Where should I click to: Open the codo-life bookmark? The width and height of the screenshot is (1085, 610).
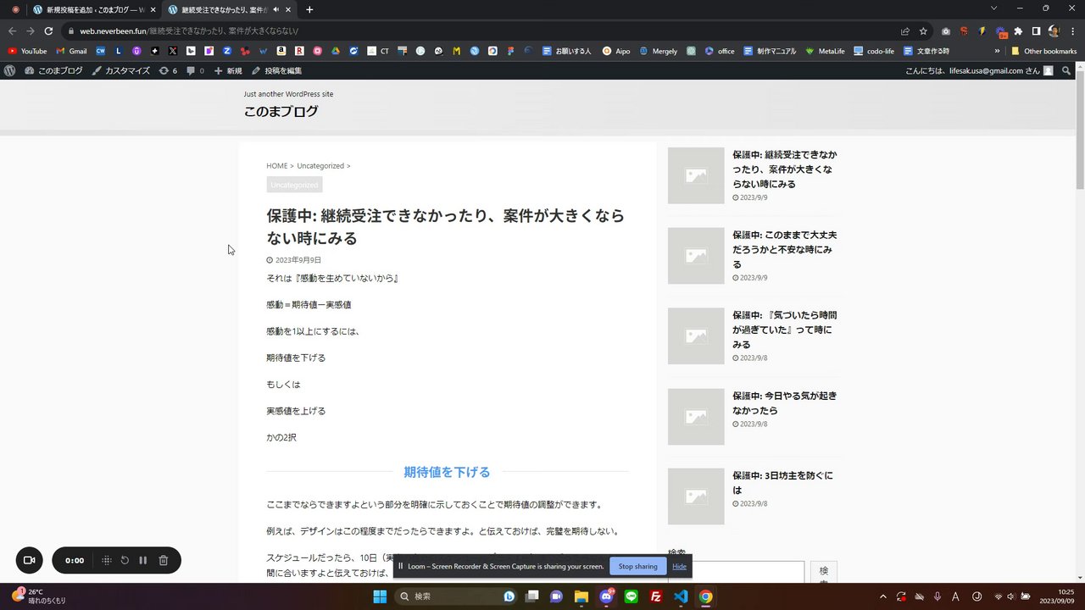tap(873, 51)
